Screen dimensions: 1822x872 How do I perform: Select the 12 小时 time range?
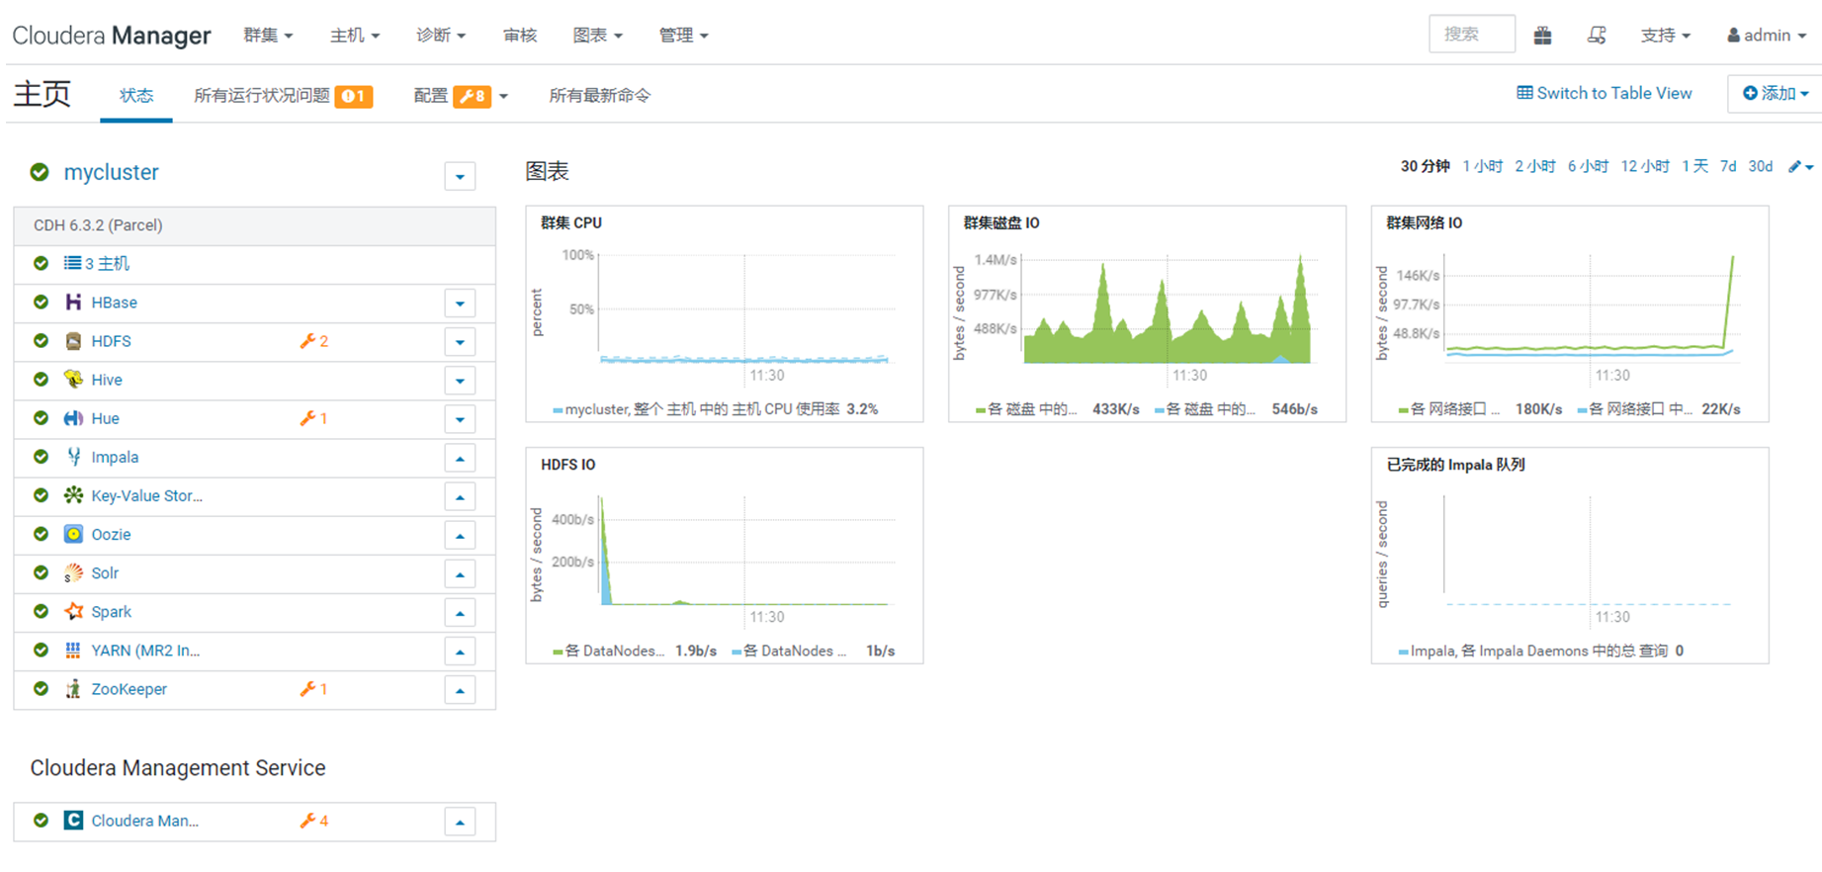click(x=1645, y=166)
